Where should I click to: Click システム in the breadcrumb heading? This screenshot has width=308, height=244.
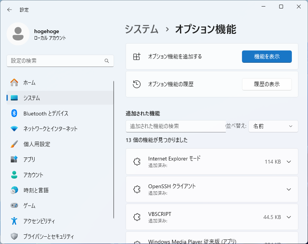coord(141,29)
